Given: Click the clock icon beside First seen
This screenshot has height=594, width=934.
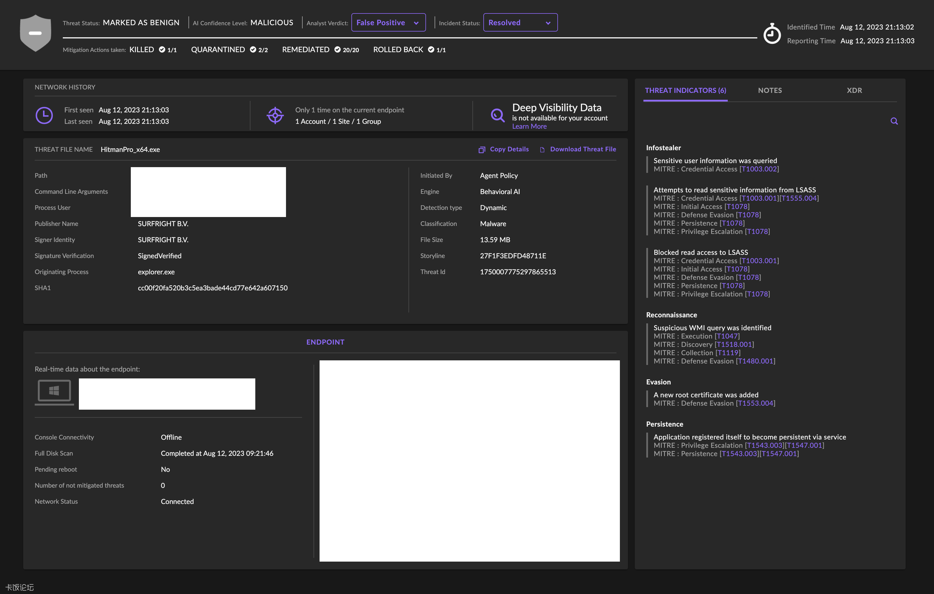Looking at the screenshot, I should 44,115.
